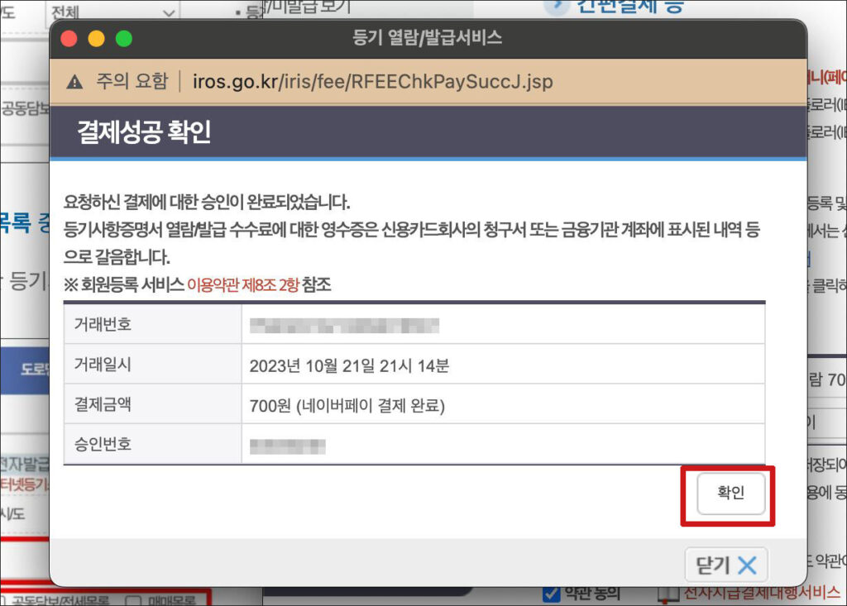Click the red close window button
This screenshot has width=847, height=606.
[x=69, y=38]
